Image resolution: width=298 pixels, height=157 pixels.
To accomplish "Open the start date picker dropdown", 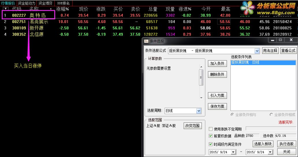I will pyautogui.click(x=233, y=152).
